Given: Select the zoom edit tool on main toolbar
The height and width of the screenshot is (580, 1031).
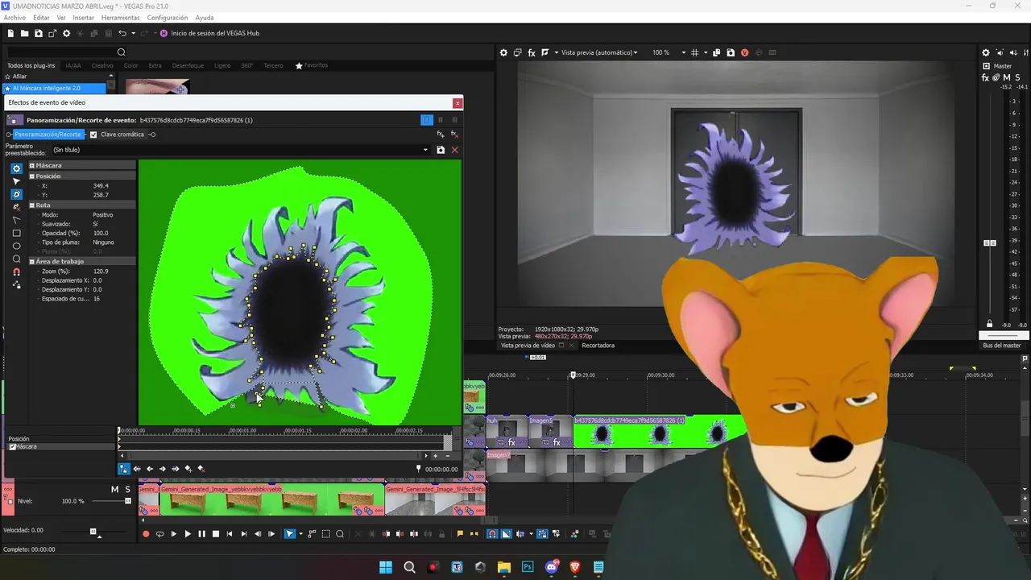Looking at the screenshot, I should click(x=340, y=533).
